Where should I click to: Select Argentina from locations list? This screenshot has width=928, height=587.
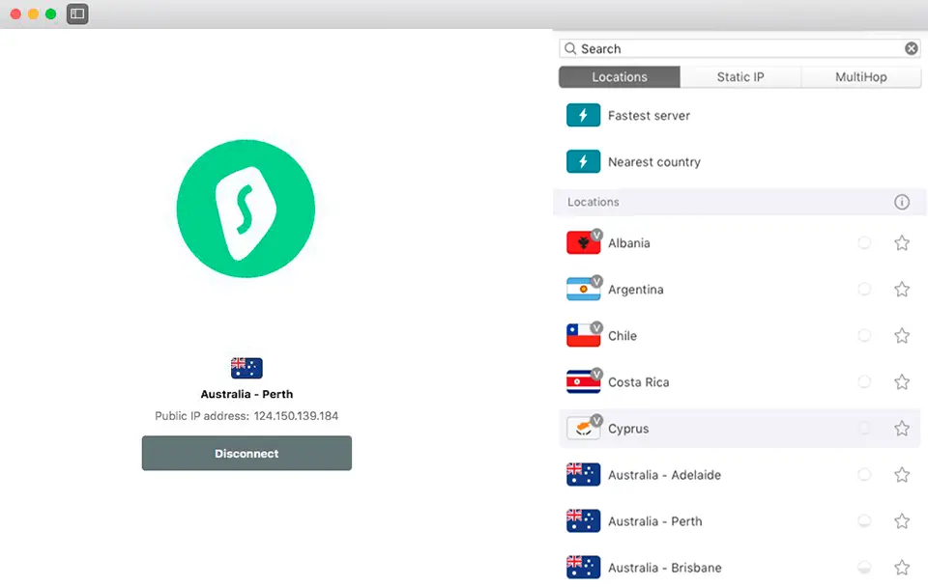click(636, 290)
